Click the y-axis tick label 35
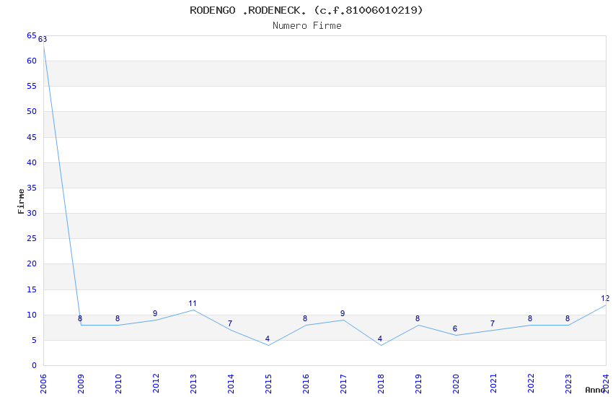The width and height of the screenshot is (613, 397). (32, 188)
